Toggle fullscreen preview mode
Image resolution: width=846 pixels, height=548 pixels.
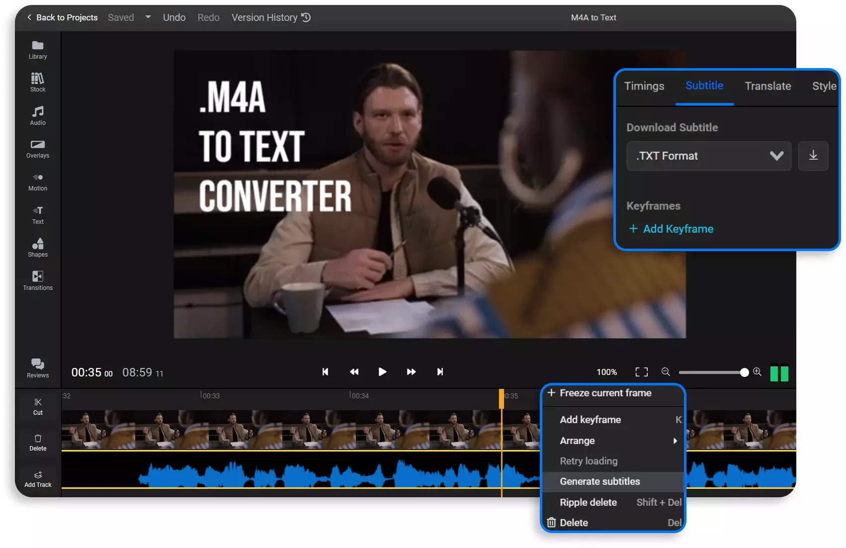641,371
